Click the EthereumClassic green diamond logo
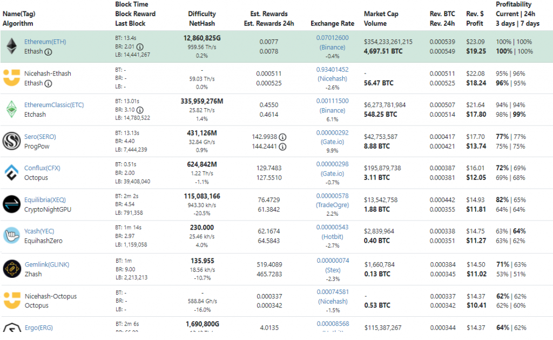This screenshot has height=340, width=553. 11,110
